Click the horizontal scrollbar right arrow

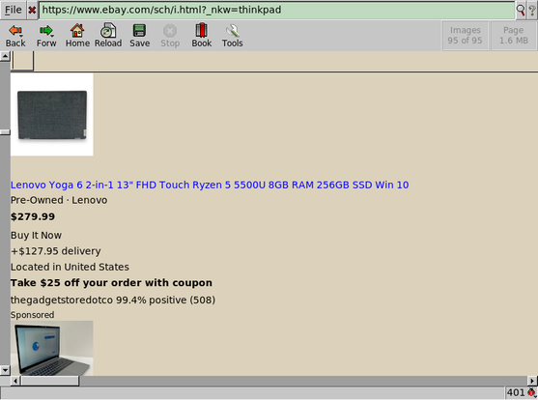coord(532,381)
